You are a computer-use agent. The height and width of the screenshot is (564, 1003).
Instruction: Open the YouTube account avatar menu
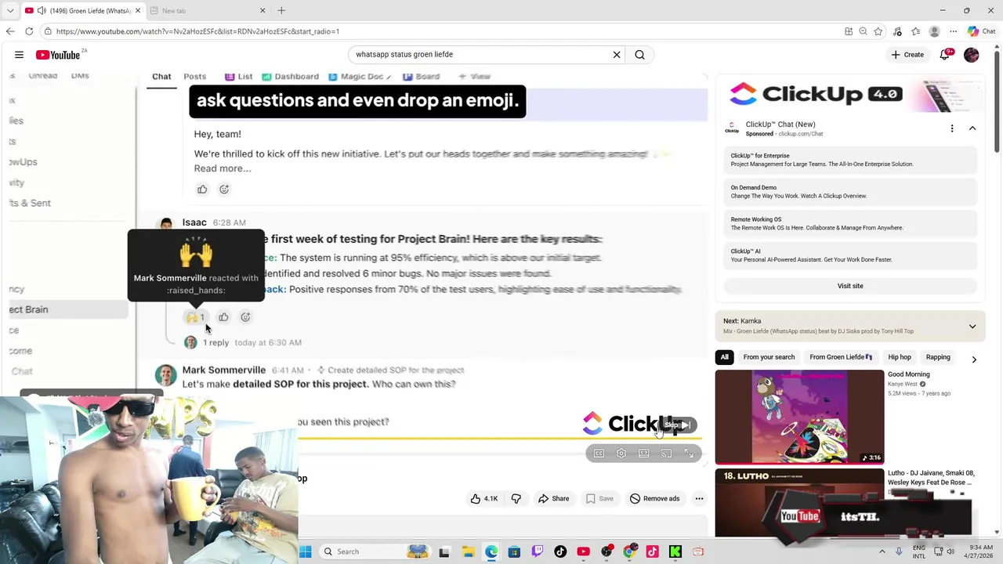[972, 55]
